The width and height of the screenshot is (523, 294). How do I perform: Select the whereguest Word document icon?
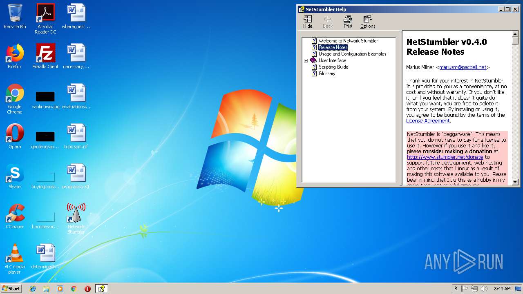(x=76, y=16)
